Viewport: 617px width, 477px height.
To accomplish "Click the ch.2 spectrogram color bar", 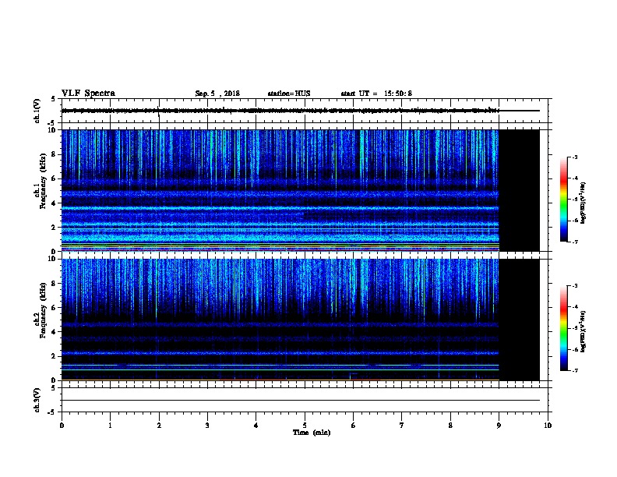I will [563, 328].
